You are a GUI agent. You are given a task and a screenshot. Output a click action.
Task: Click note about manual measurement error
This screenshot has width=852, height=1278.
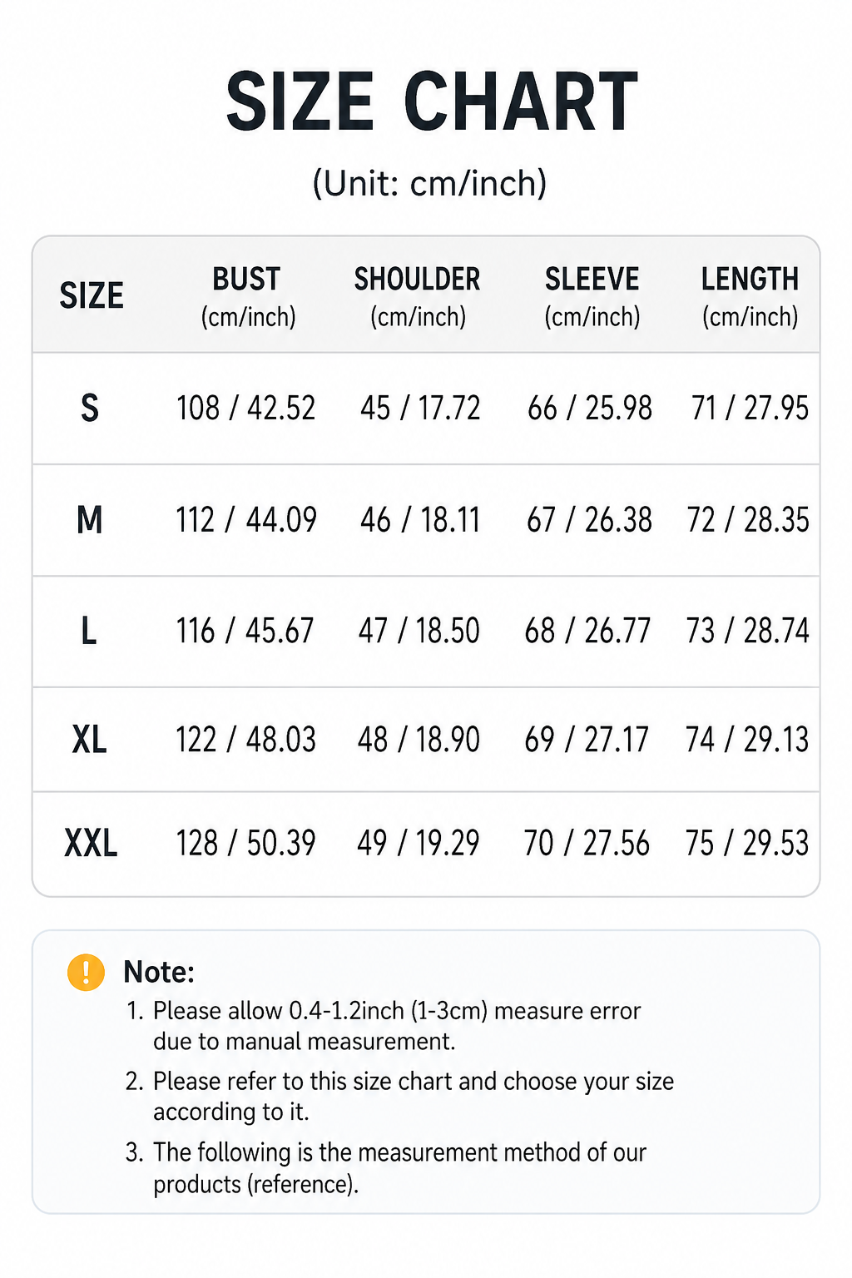point(384,1026)
